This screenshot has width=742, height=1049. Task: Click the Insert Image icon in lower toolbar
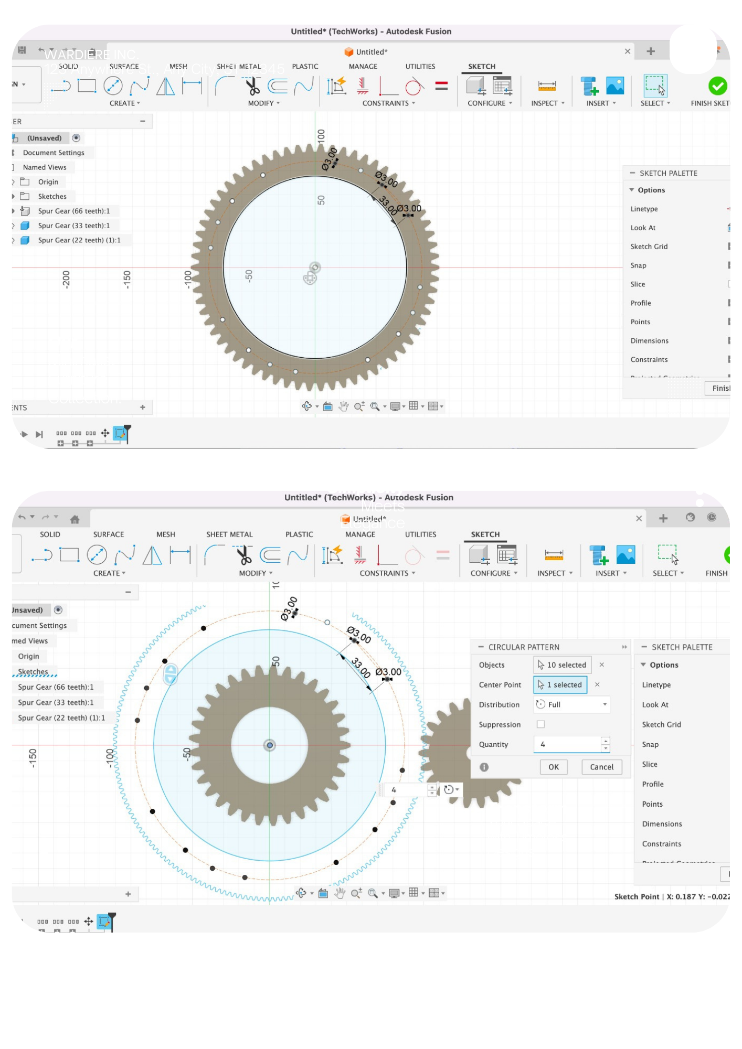[626, 554]
